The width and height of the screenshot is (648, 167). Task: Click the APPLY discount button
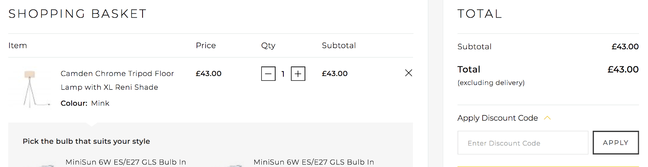pyautogui.click(x=616, y=143)
